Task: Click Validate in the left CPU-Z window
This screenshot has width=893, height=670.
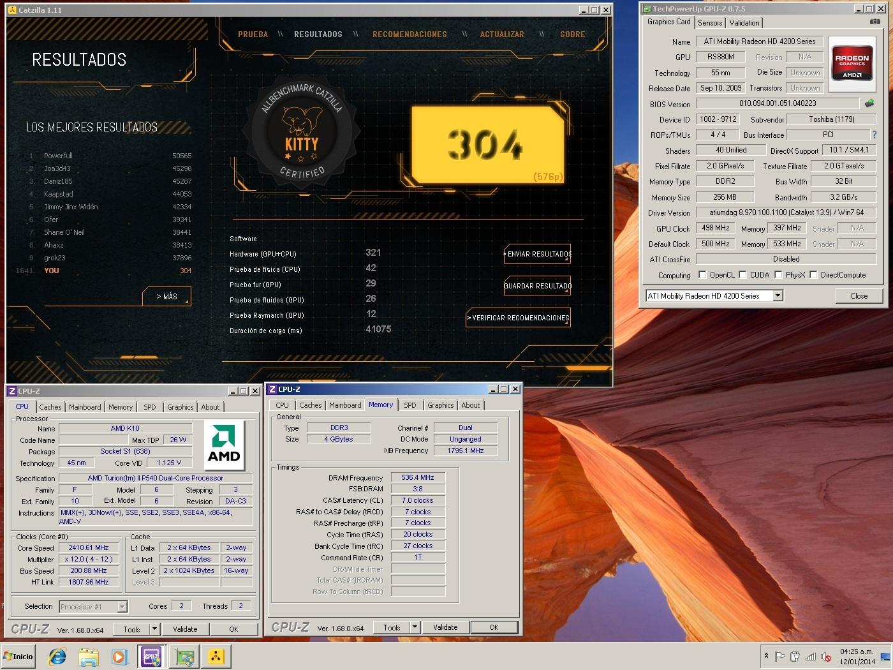Action: [x=185, y=629]
